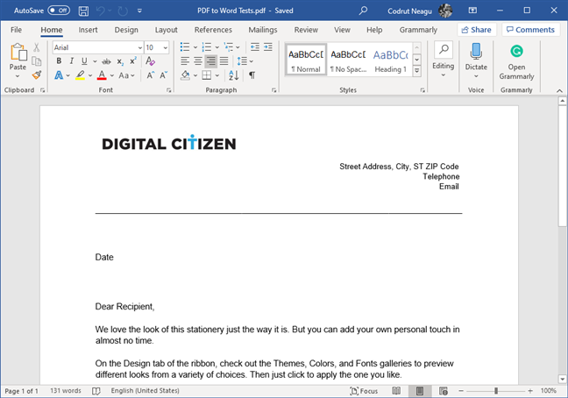This screenshot has width=568, height=398.
Task: Apply subscript formatting
Action: click(x=120, y=61)
